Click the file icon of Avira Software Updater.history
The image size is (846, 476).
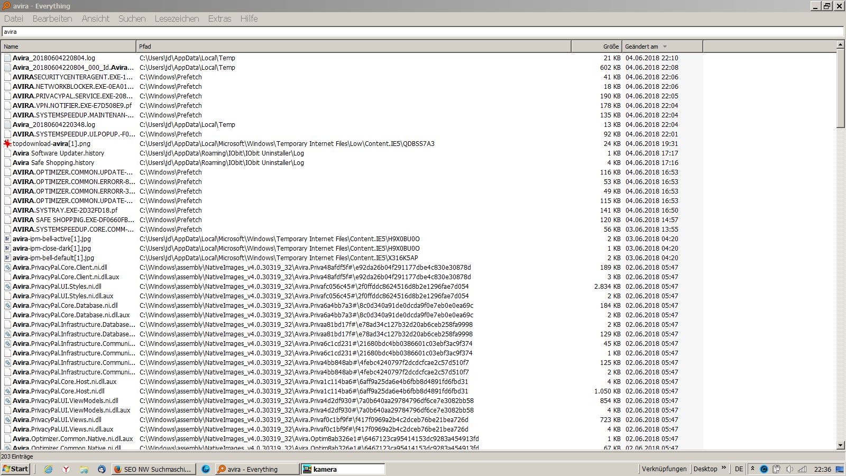click(x=7, y=153)
